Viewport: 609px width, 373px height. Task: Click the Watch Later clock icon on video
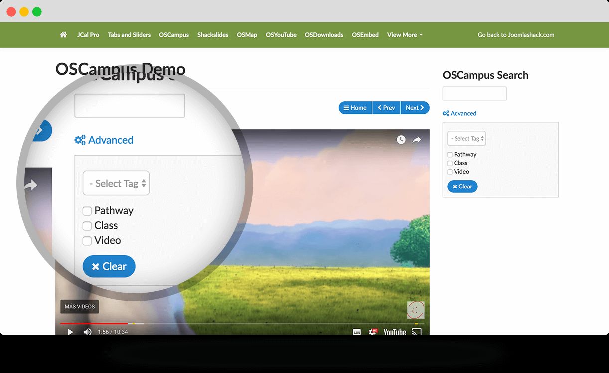tap(401, 140)
